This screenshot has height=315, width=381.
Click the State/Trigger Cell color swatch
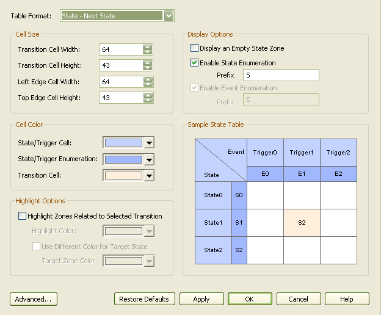123,143
